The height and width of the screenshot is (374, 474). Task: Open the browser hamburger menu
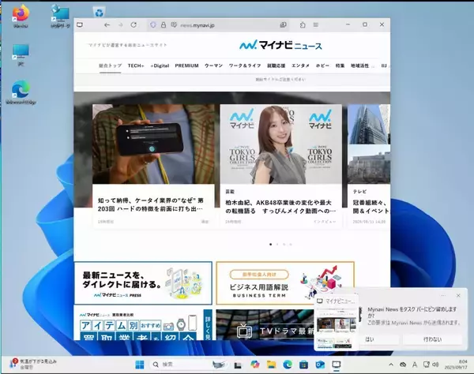317,25
